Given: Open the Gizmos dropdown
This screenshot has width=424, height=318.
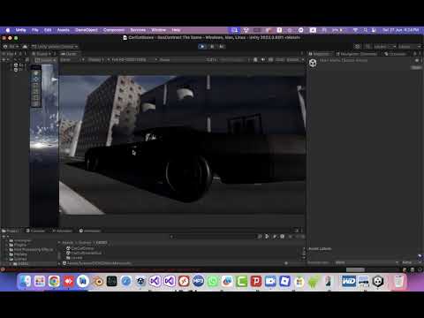Looking at the screenshot, I should (x=294, y=60).
